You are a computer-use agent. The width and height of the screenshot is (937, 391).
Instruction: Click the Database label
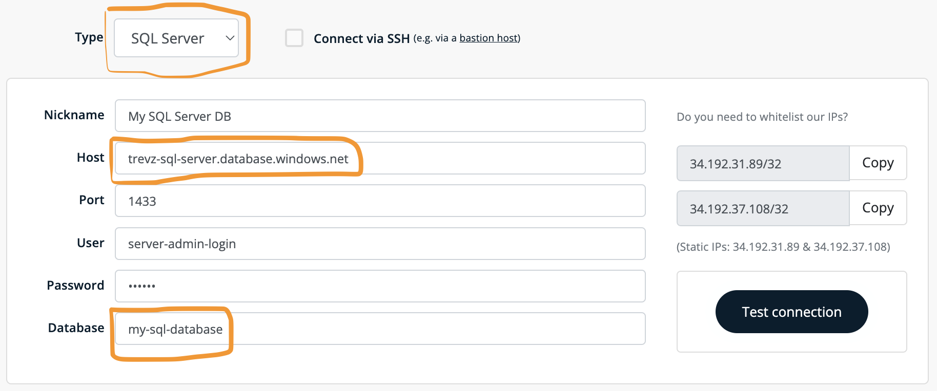click(x=76, y=328)
